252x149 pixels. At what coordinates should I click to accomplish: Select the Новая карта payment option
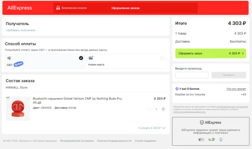tap(126, 61)
